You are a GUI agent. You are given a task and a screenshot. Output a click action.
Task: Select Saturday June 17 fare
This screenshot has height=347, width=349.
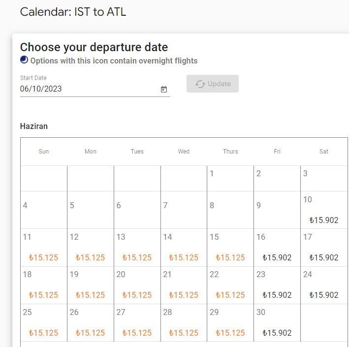point(324,248)
